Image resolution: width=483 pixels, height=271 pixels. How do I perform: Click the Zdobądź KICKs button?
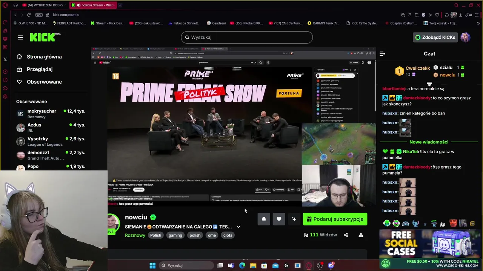tap(435, 37)
